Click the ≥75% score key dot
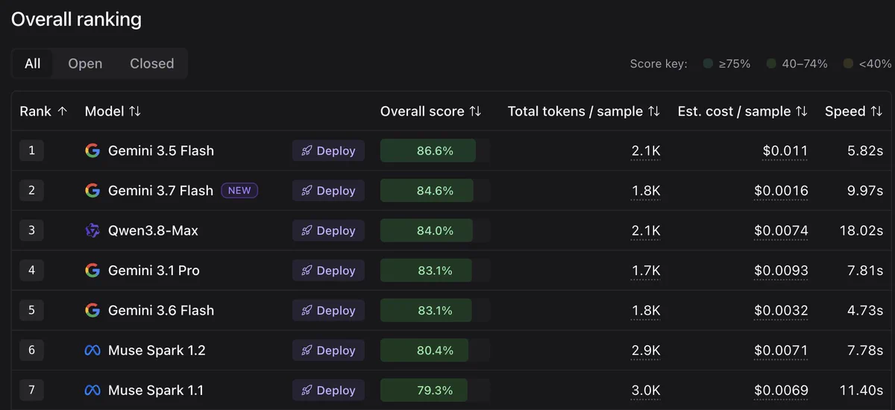Viewport: 895px width, 410px height. tap(708, 64)
